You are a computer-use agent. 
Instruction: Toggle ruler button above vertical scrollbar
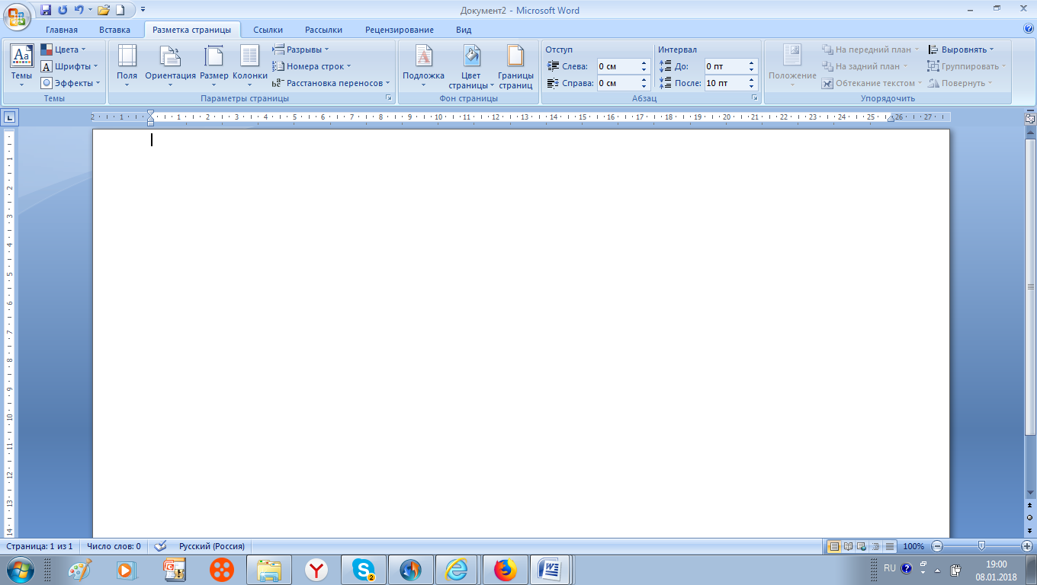coord(1030,118)
